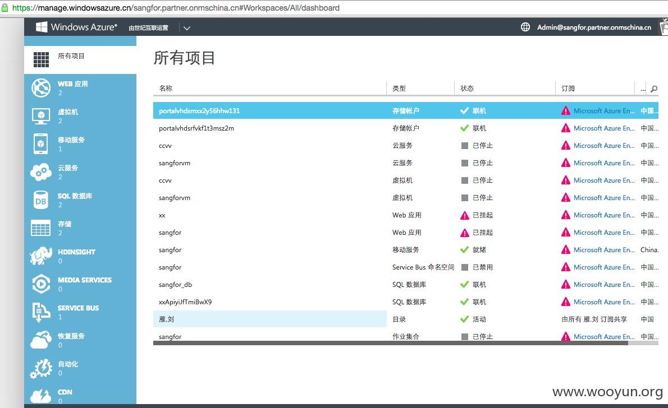Open the Admin@sangfor.partner.onmschina.cn account menu
This screenshot has height=408, width=668.
[594, 27]
